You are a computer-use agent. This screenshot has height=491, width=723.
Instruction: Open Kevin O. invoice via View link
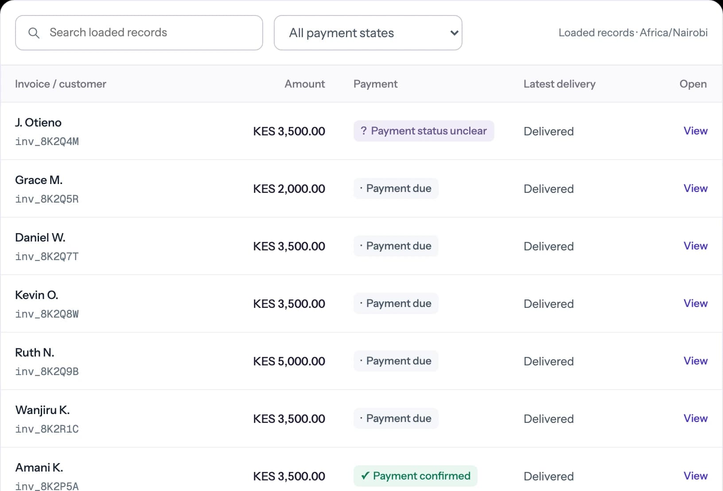(x=696, y=303)
